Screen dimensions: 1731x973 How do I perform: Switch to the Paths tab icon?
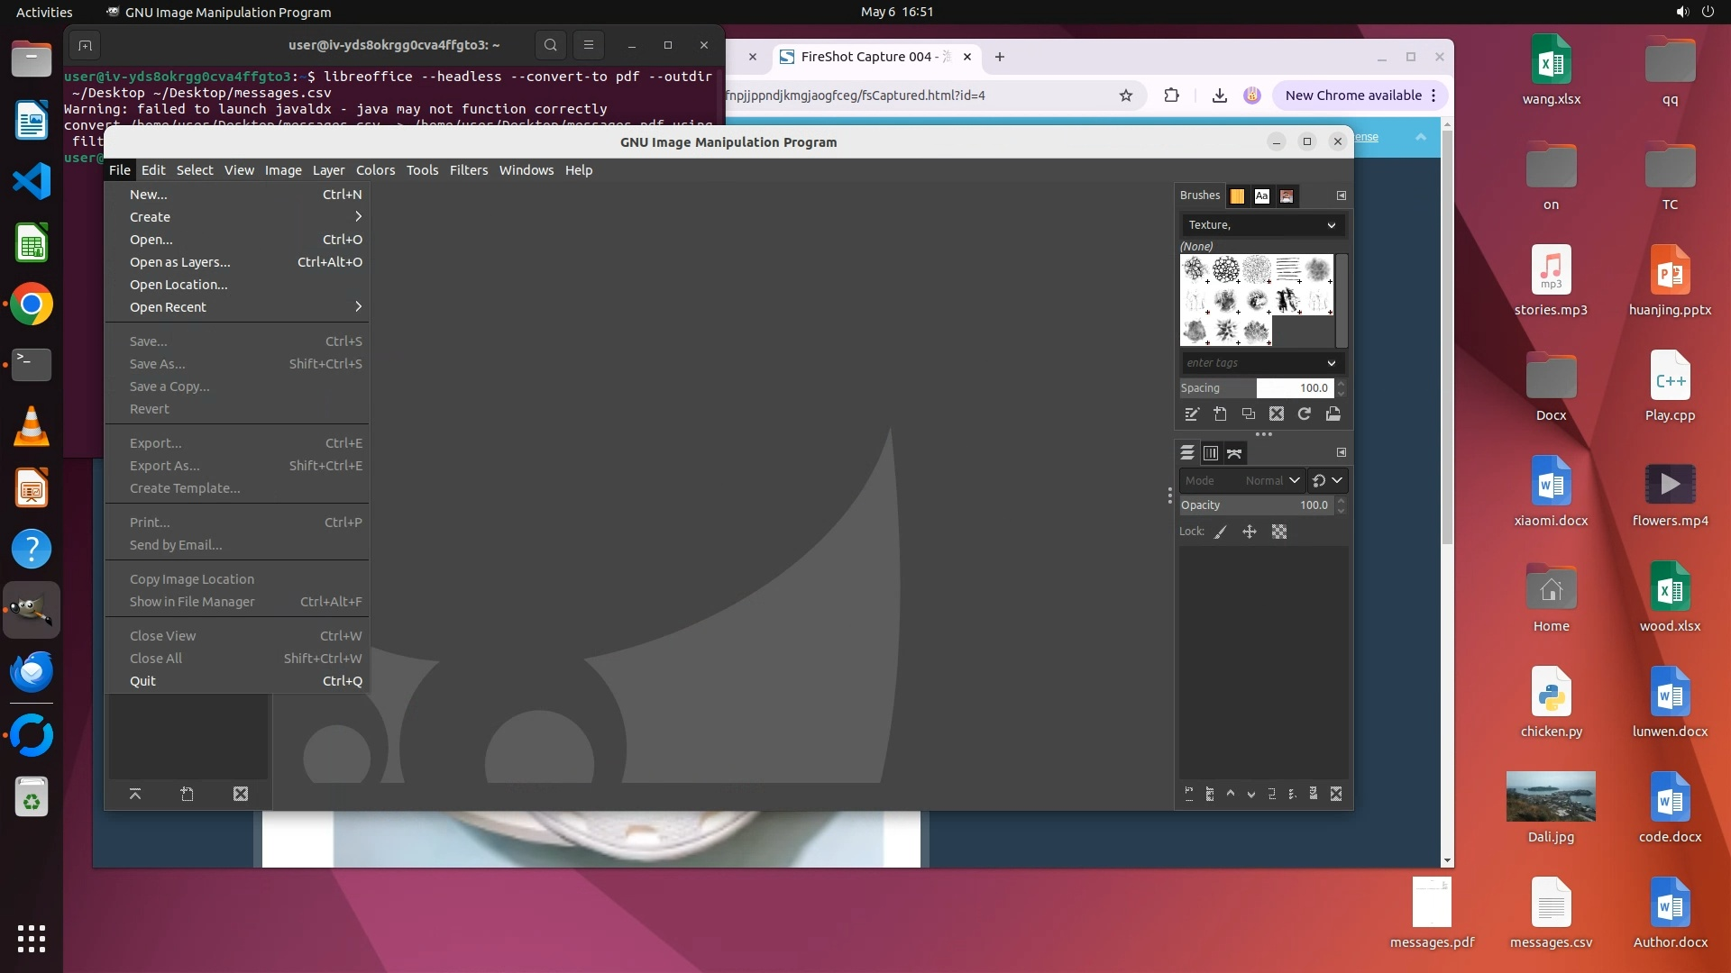tap(1234, 453)
